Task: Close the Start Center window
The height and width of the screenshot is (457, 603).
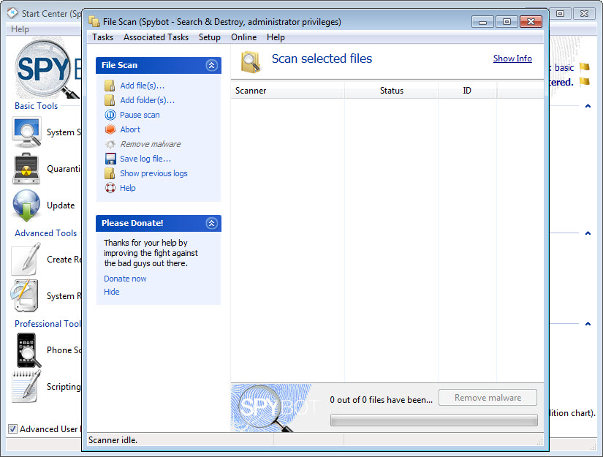Action: point(584,13)
